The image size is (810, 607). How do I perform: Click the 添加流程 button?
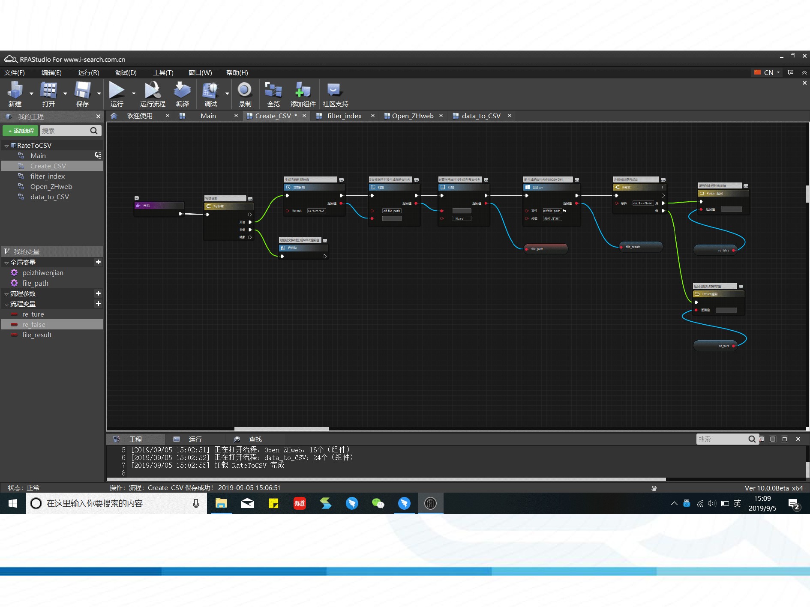pos(21,131)
